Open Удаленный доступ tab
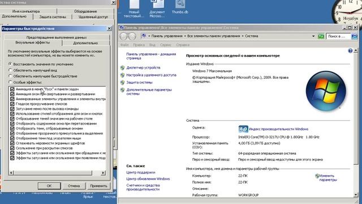This screenshot has height=204, width=362. [93, 17]
